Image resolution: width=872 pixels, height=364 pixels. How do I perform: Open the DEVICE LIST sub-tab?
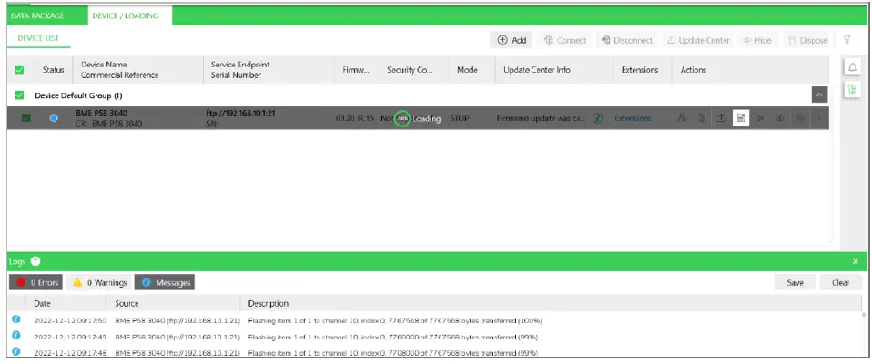pyautogui.click(x=38, y=38)
